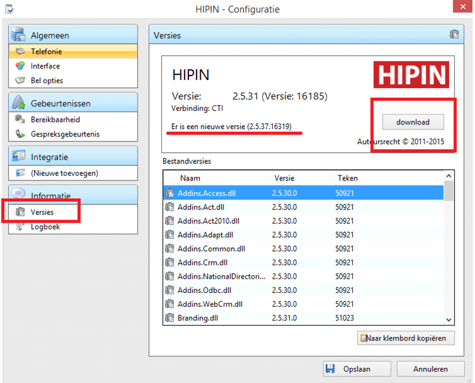Open the Logboek page
Image resolution: width=475 pixels, height=383 pixels.
[73, 226]
